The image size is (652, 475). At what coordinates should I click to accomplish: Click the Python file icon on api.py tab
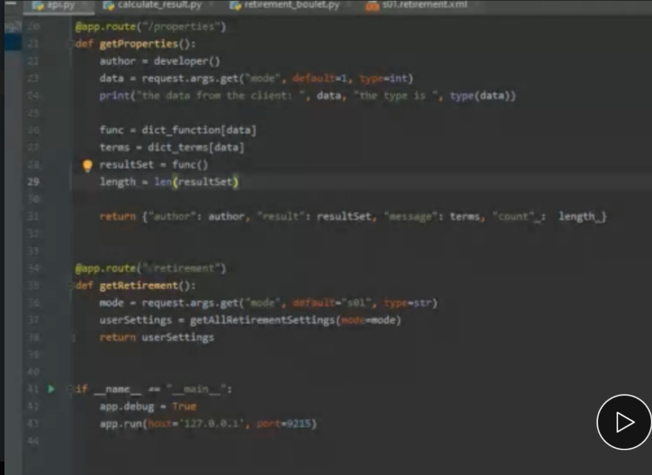point(38,6)
